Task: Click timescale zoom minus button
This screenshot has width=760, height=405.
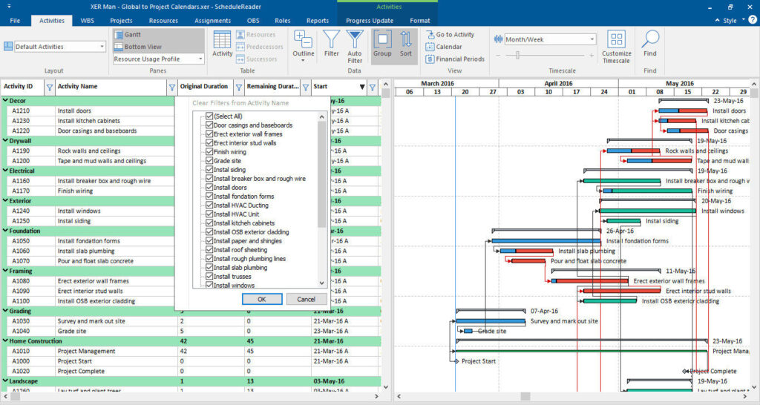Action: click(x=498, y=55)
